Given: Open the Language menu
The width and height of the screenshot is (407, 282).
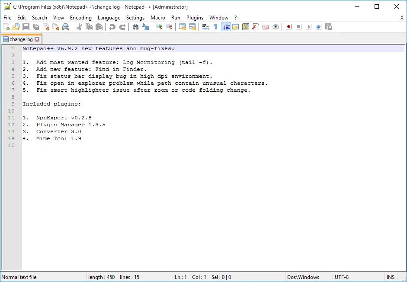Looking at the screenshot, I should (x=109, y=18).
